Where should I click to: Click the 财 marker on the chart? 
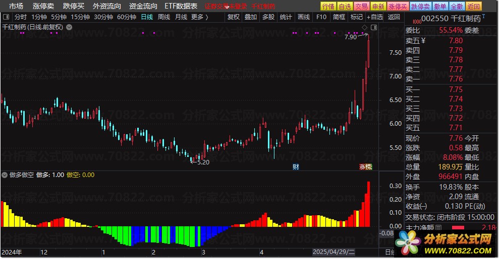click(296, 166)
